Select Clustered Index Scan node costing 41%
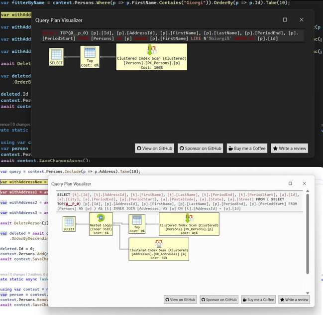The image size is (323, 315). tap(188, 224)
